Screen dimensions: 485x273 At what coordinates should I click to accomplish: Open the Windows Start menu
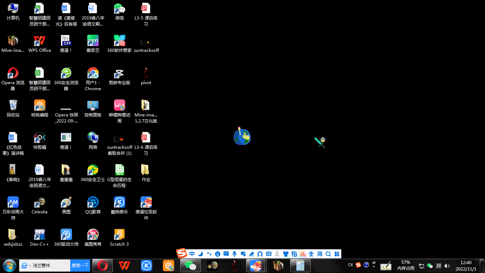click(x=9, y=266)
